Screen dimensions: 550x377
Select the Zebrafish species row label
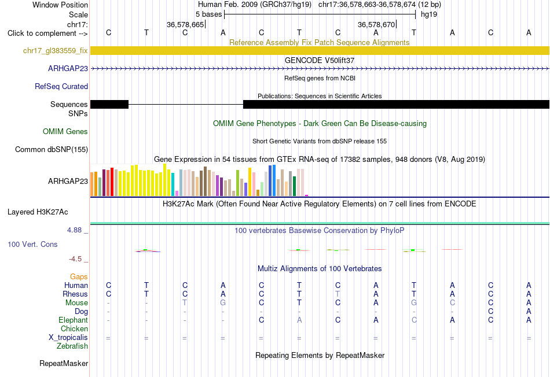coord(72,346)
